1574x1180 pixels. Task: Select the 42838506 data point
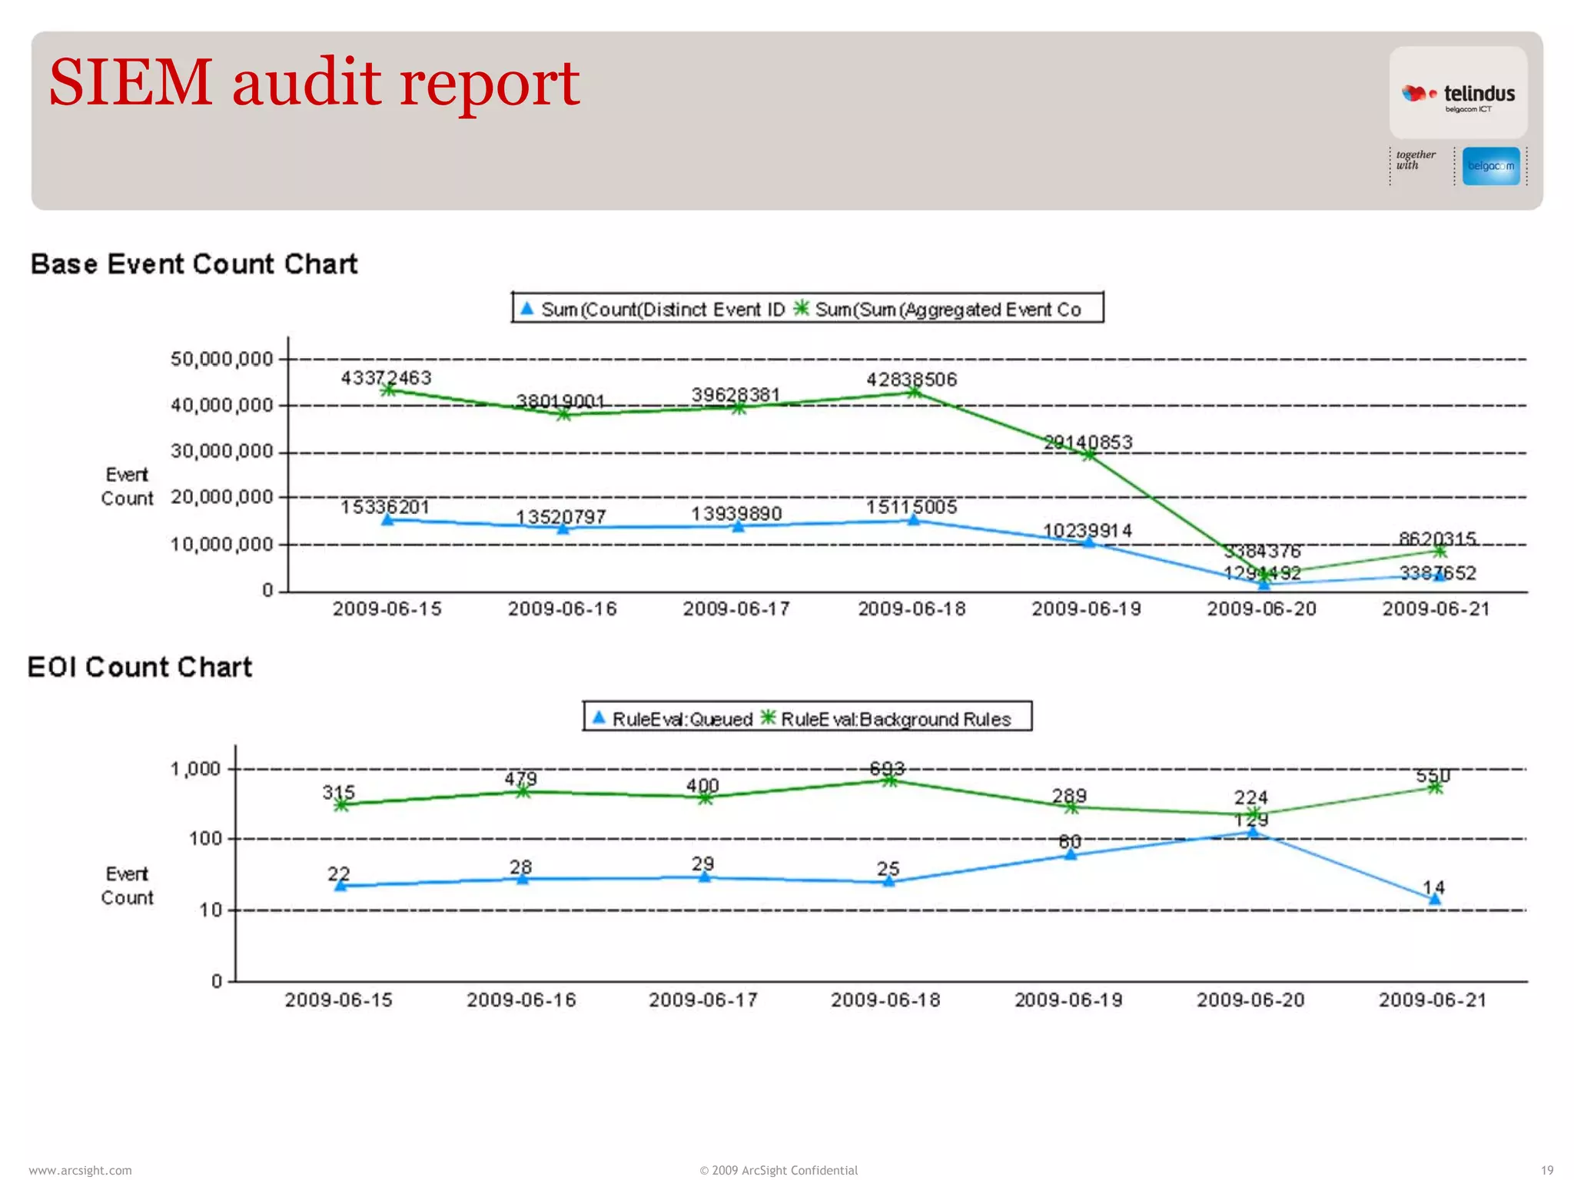(x=914, y=392)
